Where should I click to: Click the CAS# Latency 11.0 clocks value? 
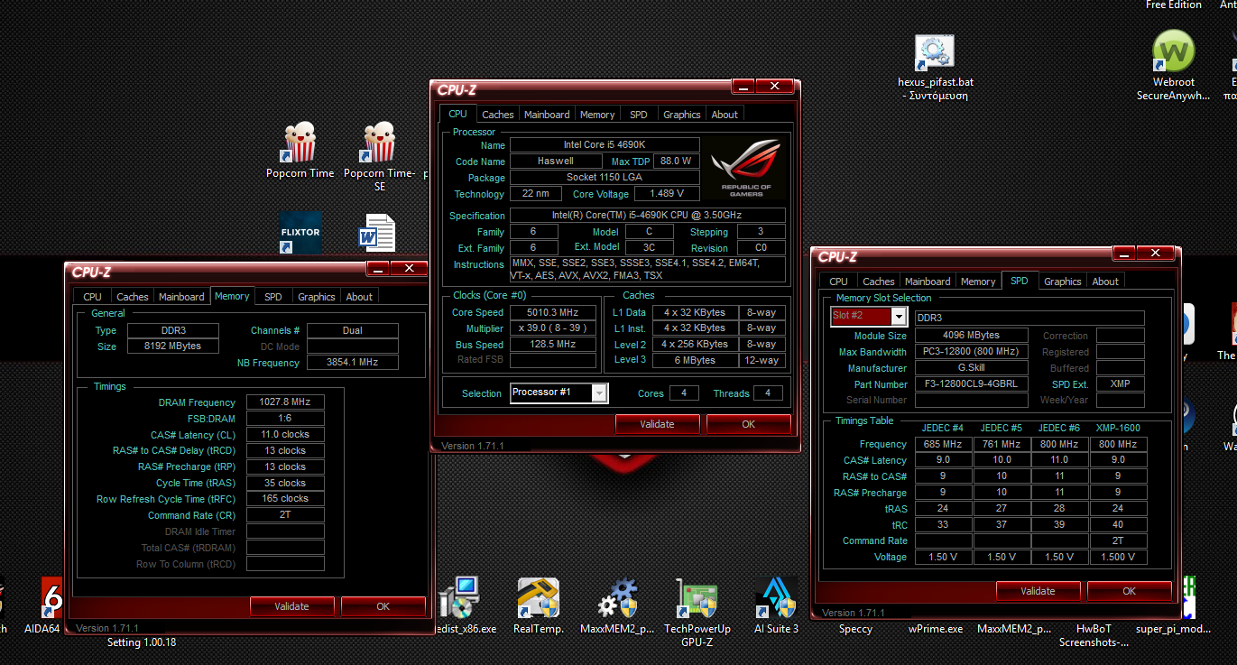[285, 435]
